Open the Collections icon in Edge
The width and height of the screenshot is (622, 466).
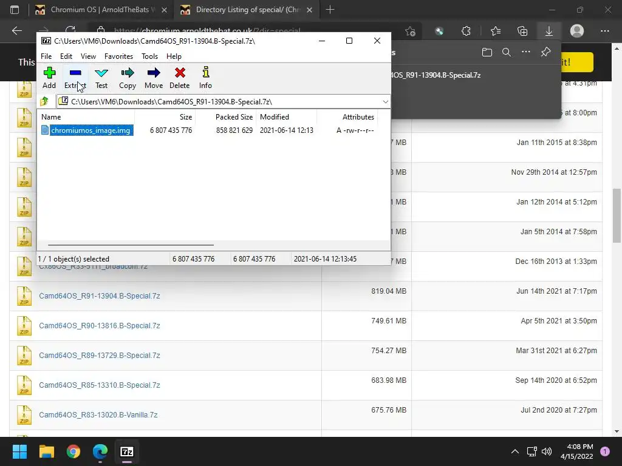522,31
